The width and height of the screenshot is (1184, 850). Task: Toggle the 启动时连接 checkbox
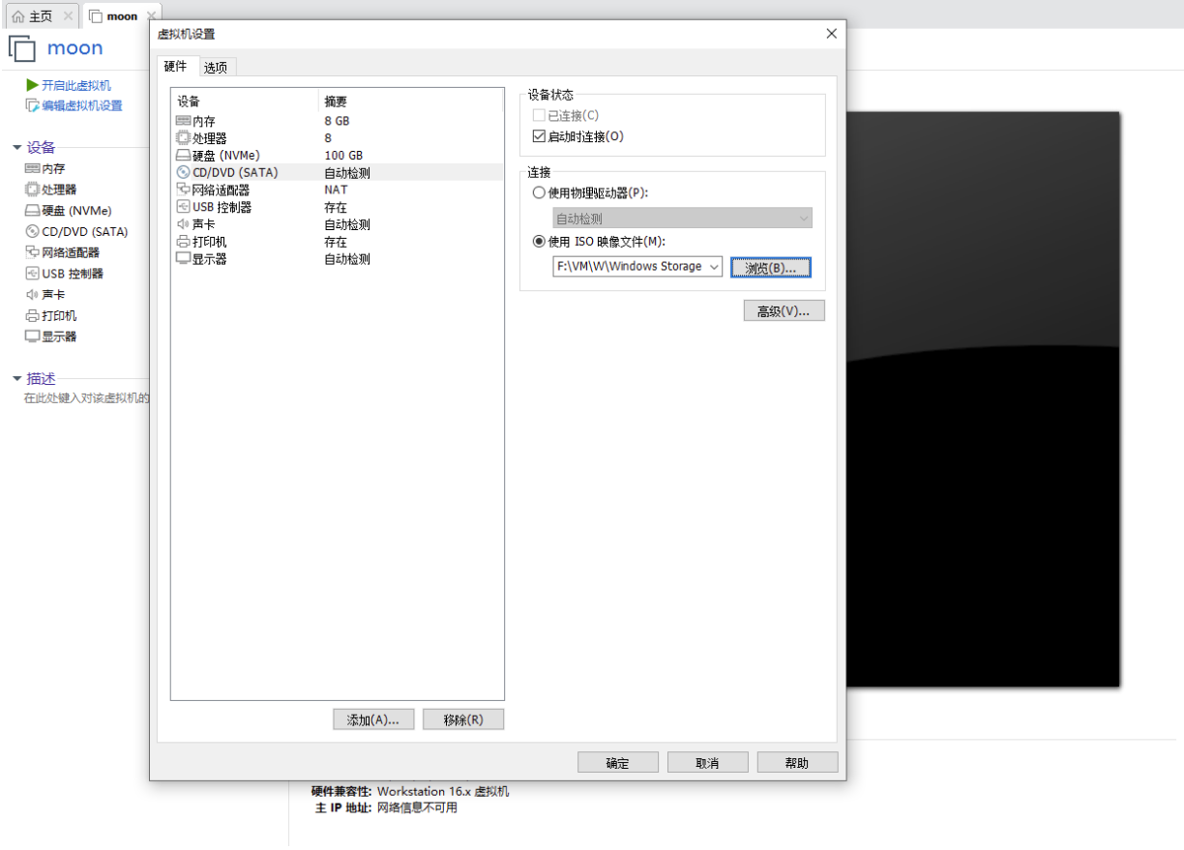540,136
